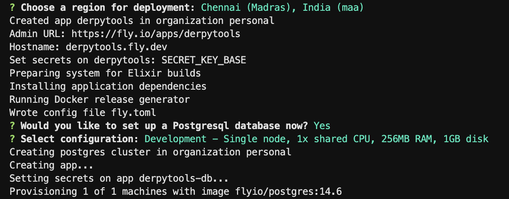Click the line 'Wrote config file fly.toml'
This screenshot has height=199, width=509.
pos(83,113)
